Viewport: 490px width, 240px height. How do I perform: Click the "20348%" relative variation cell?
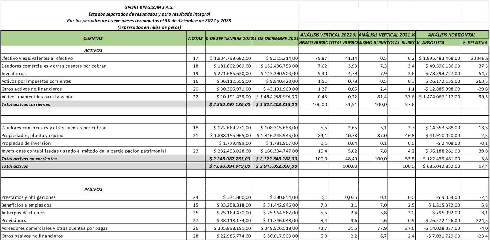click(x=475, y=58)
